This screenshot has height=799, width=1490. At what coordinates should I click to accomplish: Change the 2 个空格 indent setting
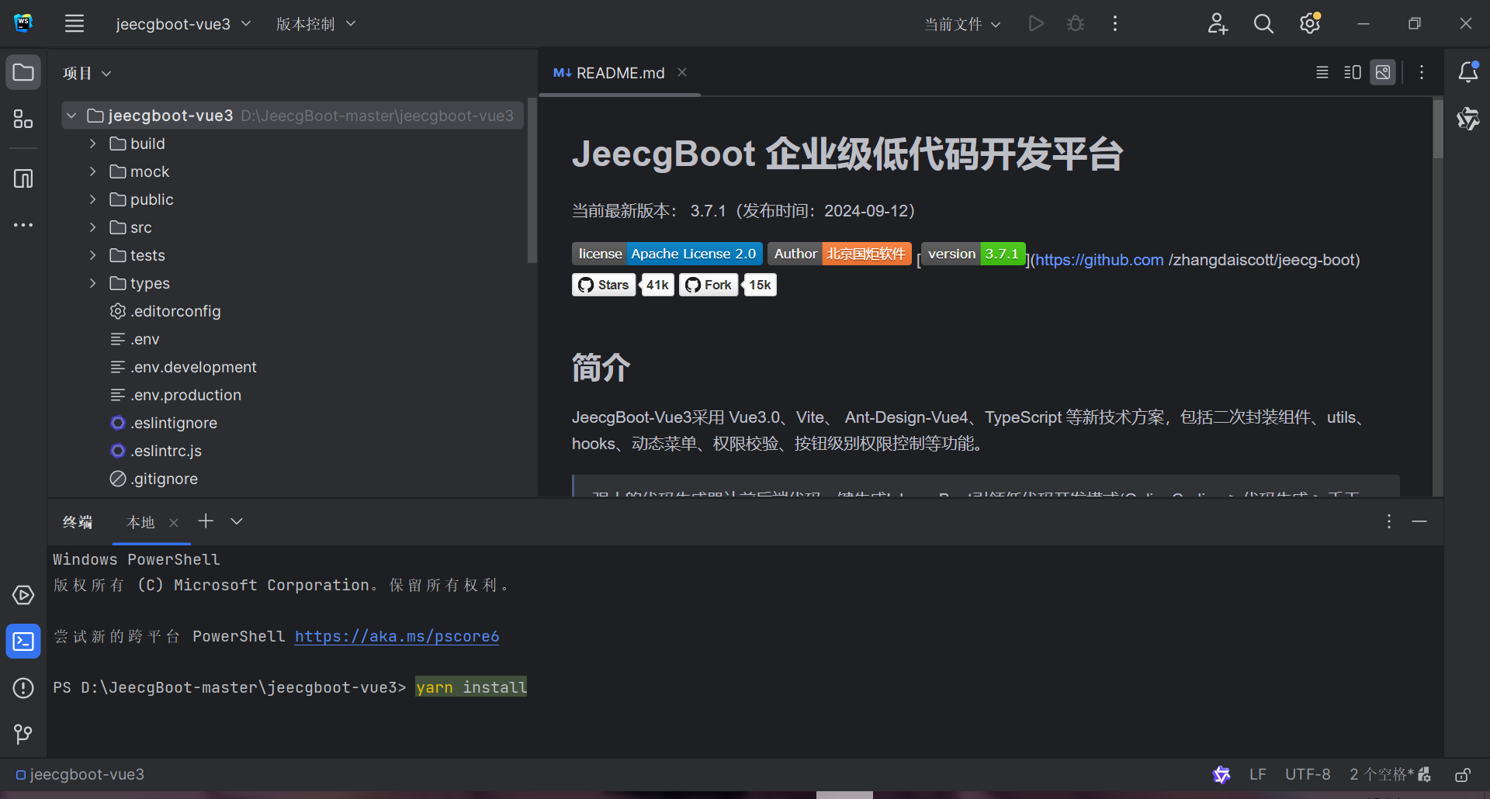click(1382, 774)
